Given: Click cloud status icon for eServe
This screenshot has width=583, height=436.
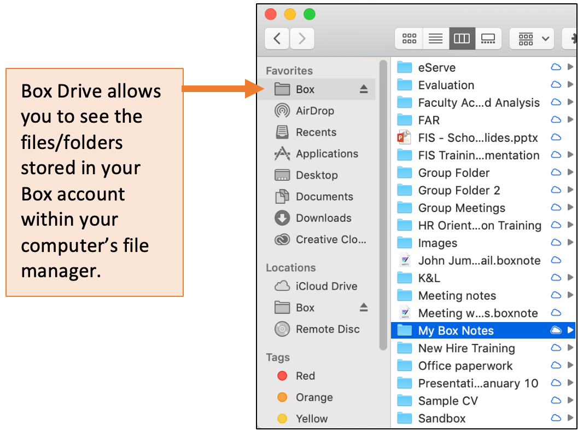Looking at the screenshot, I should 556,67.
